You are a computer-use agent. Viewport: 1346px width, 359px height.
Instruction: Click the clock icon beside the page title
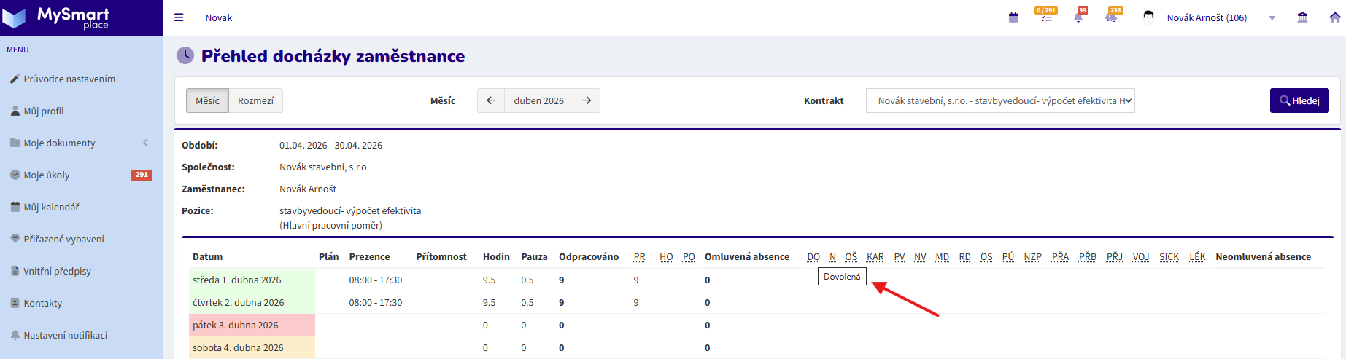pyautogui.click(x=185, y=55)
